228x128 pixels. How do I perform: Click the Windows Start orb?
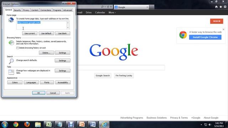tap(5, 124)
